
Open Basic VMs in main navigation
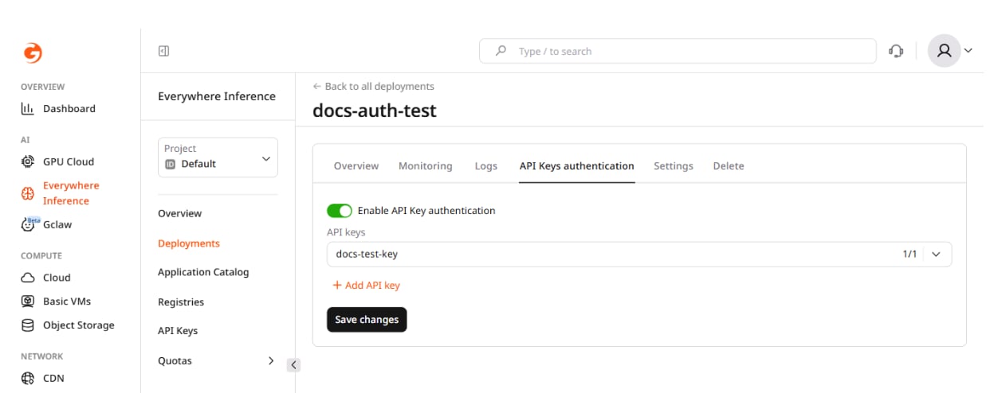click(x=67, y=302)
